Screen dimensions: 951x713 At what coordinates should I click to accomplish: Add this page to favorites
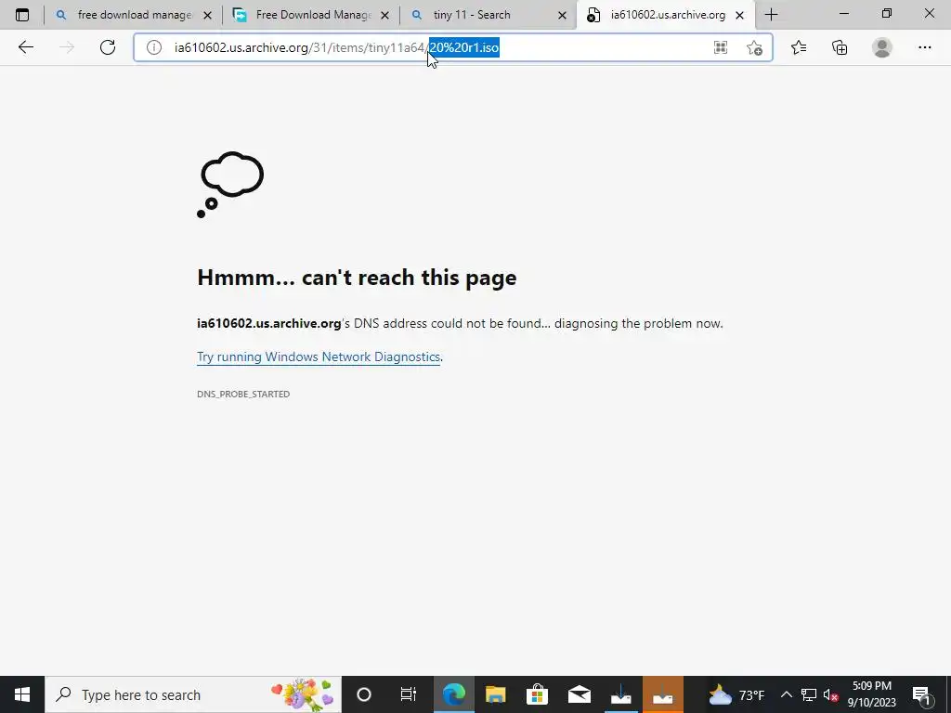[754, 47]
